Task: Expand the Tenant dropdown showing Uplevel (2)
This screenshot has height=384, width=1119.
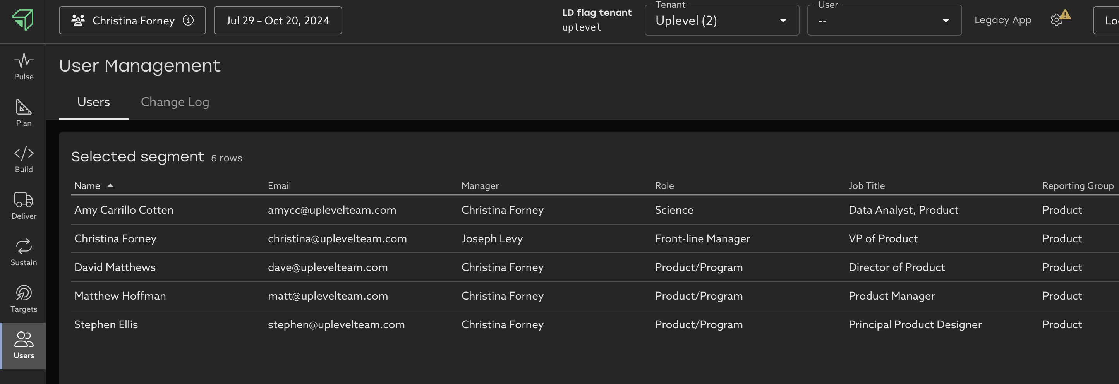Action: (x=721, y=21)
